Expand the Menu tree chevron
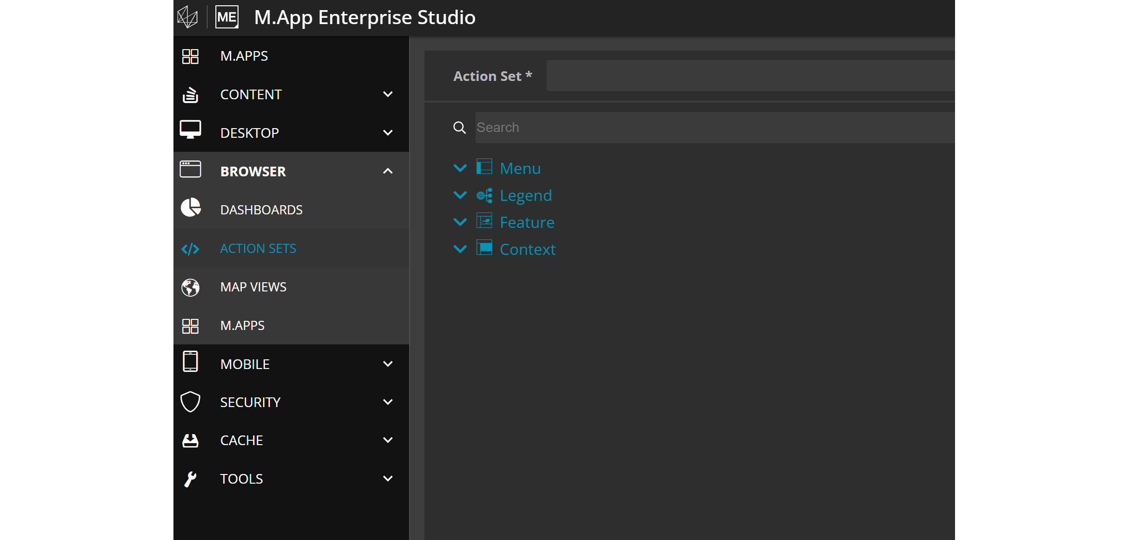 coord(460,168)
